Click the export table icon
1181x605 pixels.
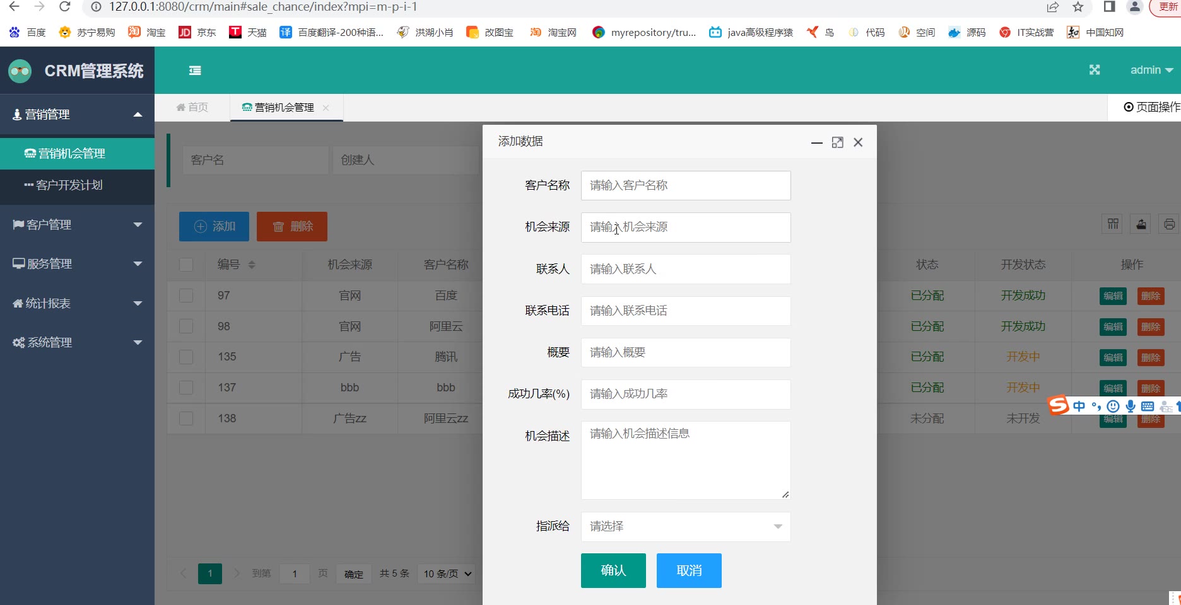tap(1141, 224)
